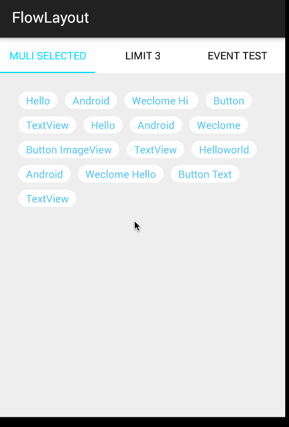The height and width of the screenshot is (427, 289).
Task: Toggle the Hello tag left of Android, Weclome Hi
Action: (38, 101)
